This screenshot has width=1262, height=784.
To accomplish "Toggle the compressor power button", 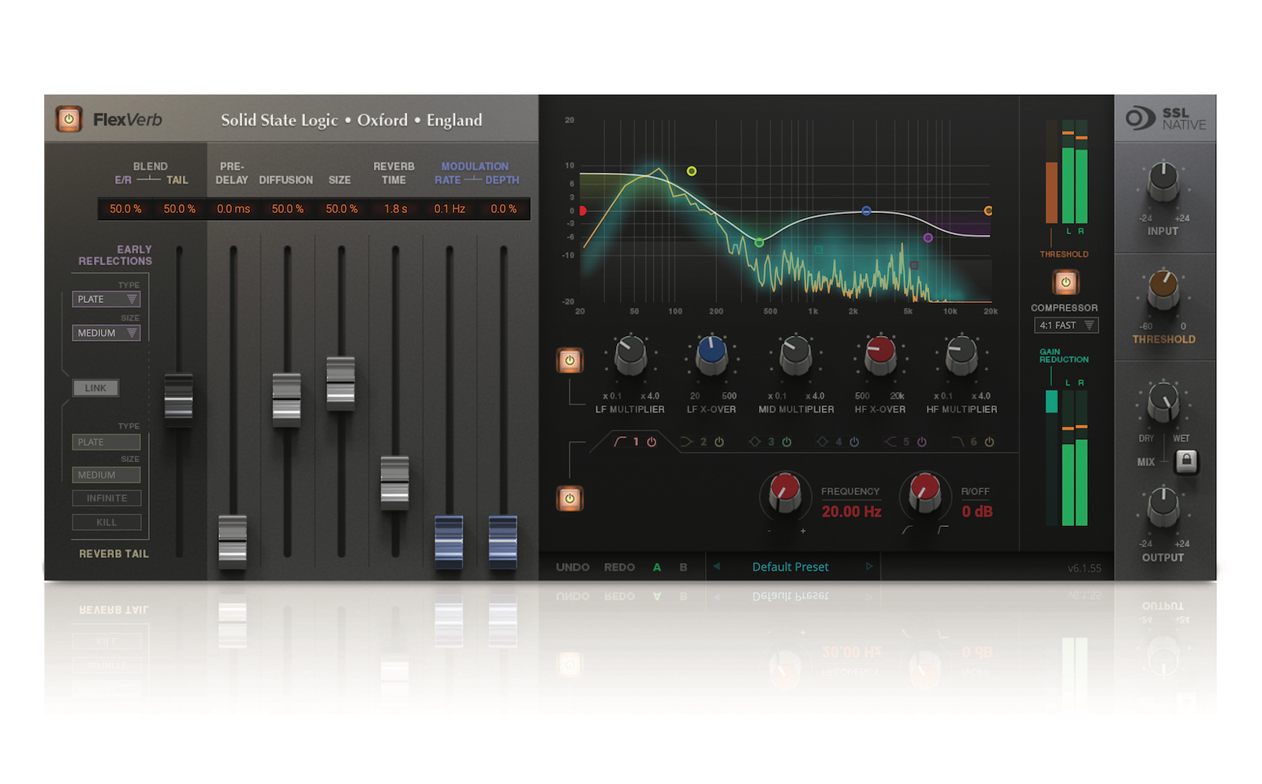I will [x=1066, y=282].
